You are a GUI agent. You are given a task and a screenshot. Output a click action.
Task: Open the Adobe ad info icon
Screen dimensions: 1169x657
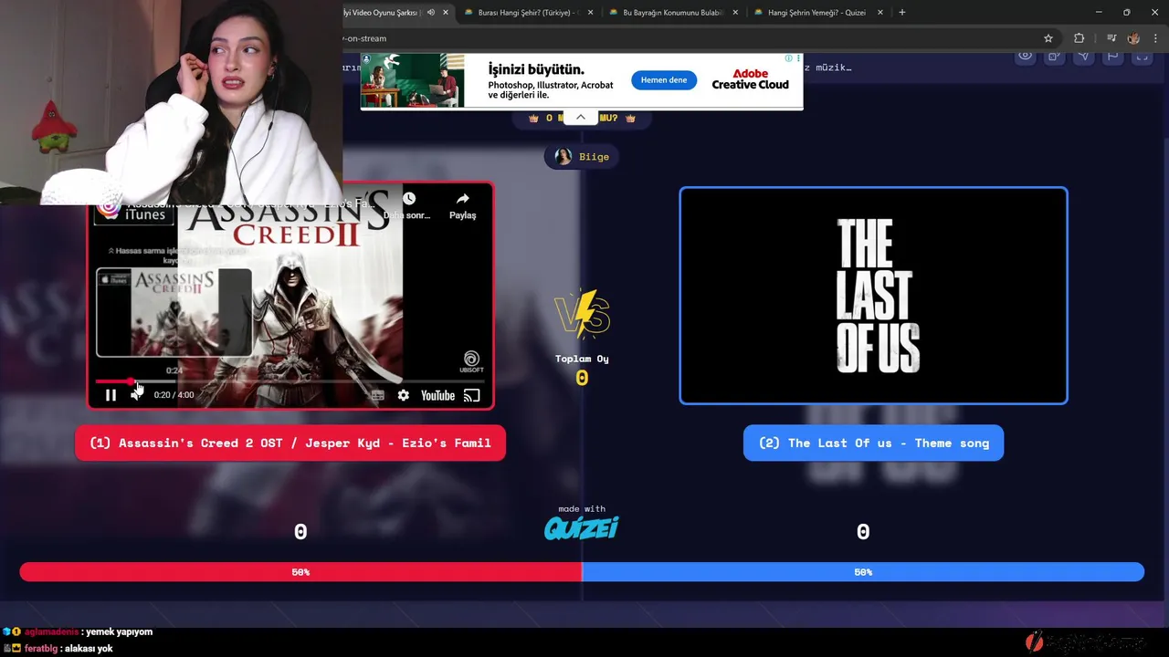[788, 58]
